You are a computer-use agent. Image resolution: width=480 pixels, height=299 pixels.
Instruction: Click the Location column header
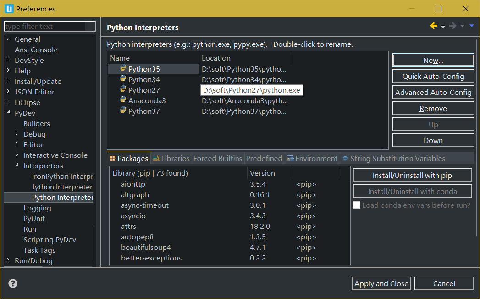tap(245, 58)
